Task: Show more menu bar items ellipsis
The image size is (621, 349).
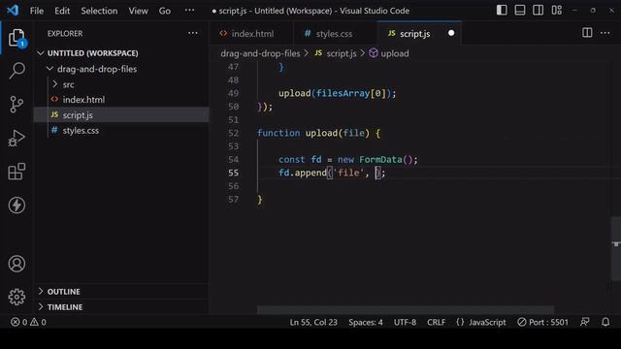Action: click(x=189, y=11)
